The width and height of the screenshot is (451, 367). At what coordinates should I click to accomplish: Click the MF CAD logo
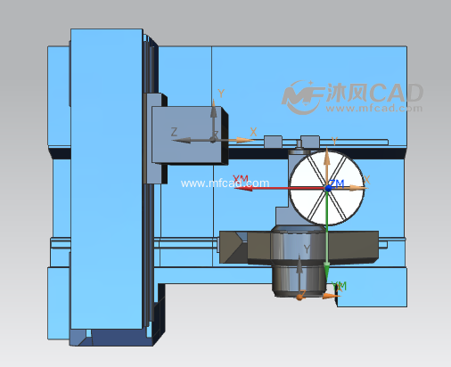click(x=352, y=97)
